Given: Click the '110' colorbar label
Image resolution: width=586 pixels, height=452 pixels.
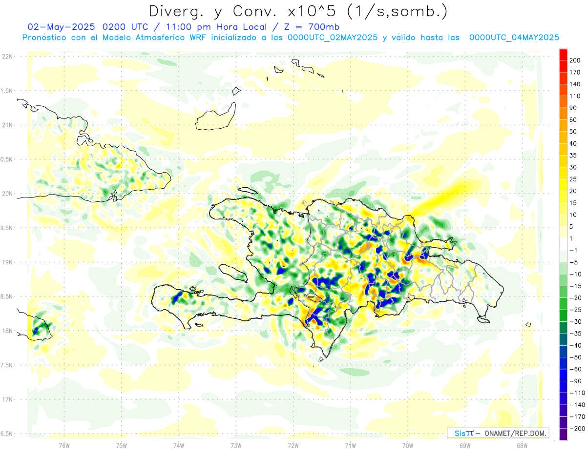Looking at the screenshot, I should pos(575,96).
